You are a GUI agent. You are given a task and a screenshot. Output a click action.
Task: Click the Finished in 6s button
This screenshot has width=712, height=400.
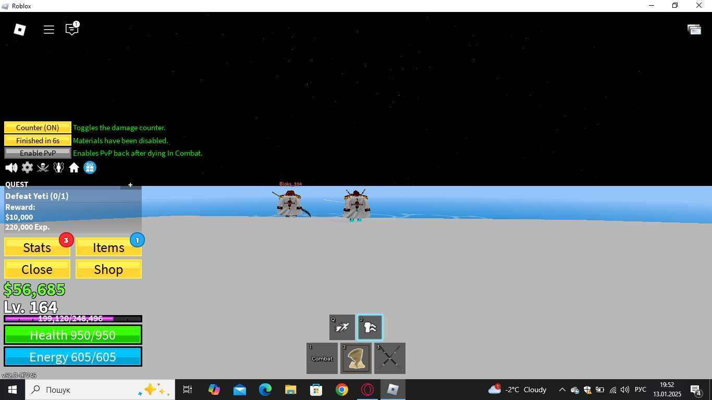coord(38,141)
